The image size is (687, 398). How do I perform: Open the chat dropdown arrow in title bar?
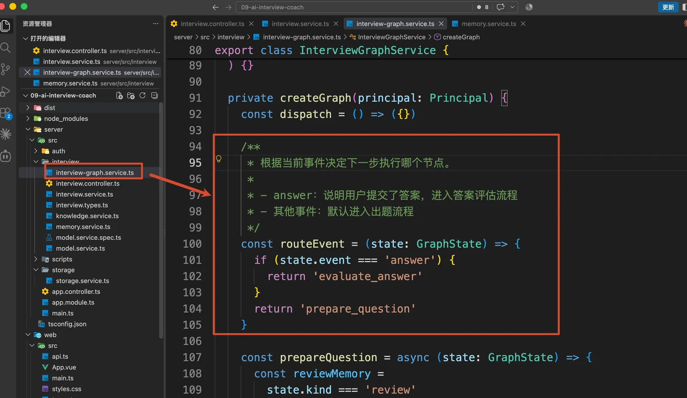pyautogui.click(x=512, y=7)
